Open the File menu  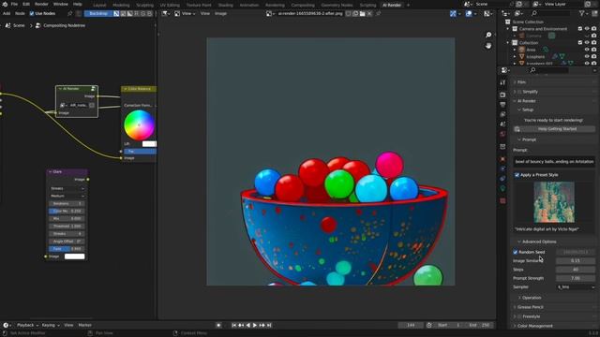pyautogui.click(x=14, y=4)
